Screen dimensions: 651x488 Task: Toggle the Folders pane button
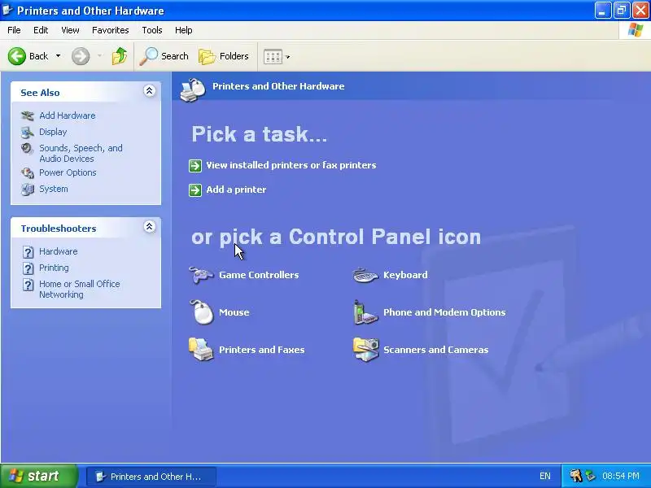(224, 56)
